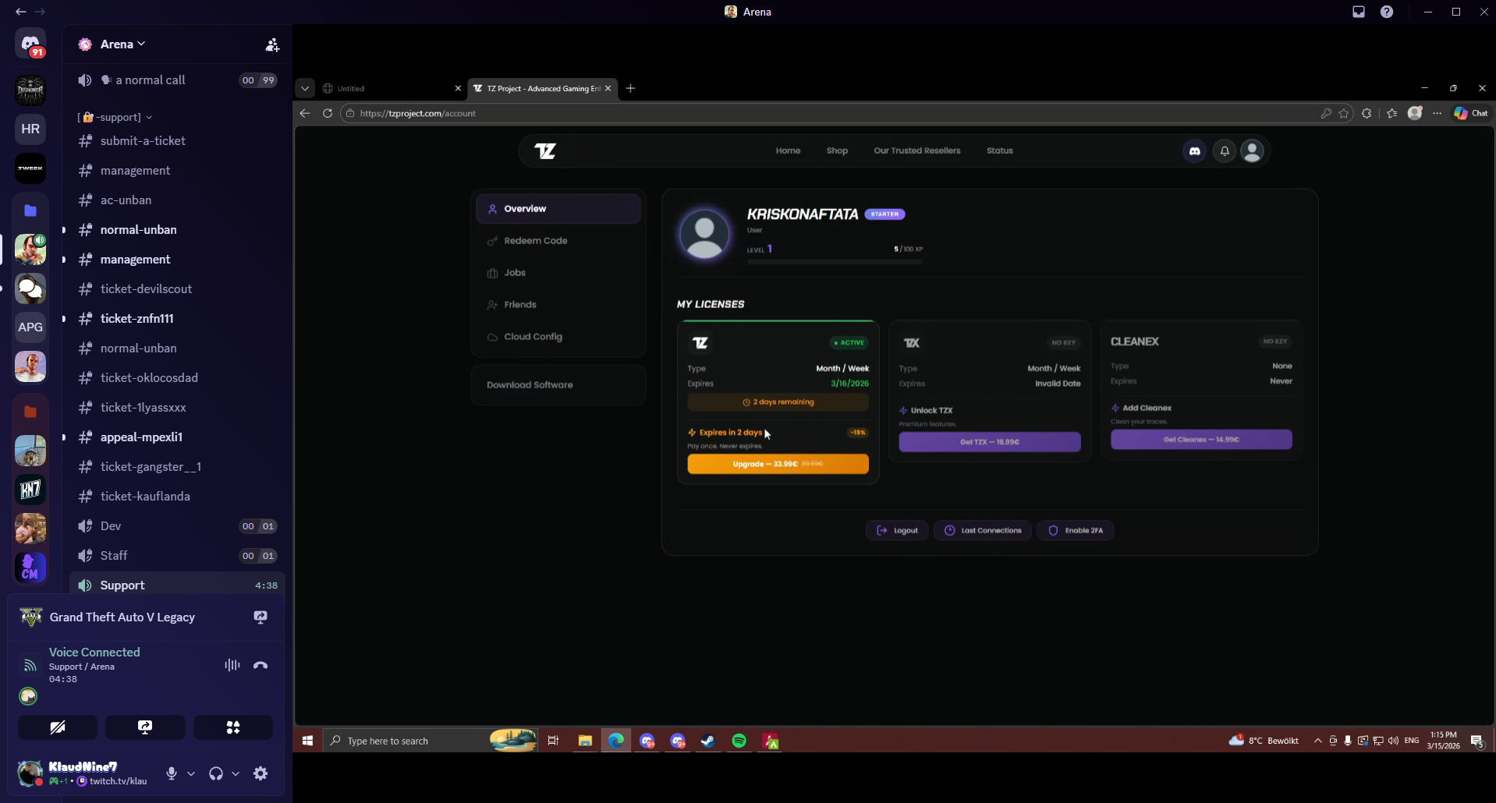
Task: Click the invite people icon beside Arena
Action: click(x=272, y=44)
